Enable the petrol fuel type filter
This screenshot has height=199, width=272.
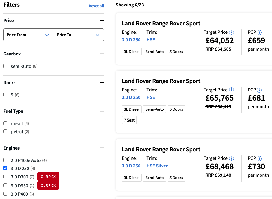[x=5, y=131]
